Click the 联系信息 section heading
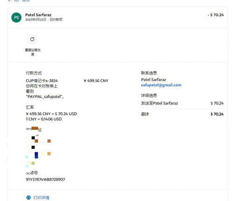This screenshot has width=233, height=201. pos(149,73)
